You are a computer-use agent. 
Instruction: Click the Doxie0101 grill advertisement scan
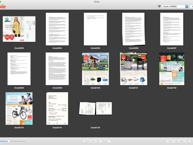click(x=134, y=69)
